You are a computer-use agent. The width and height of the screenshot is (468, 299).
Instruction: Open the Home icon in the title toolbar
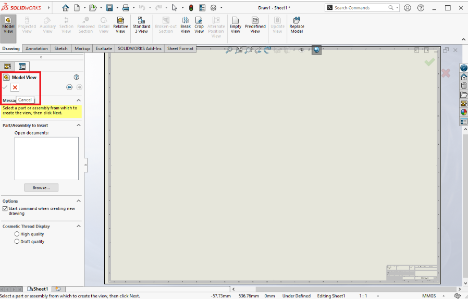click(65, 8)
